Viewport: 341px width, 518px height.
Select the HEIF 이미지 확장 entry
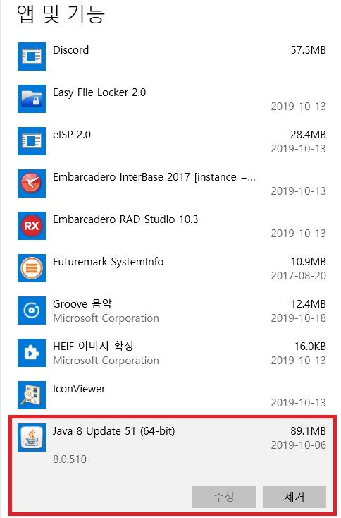point(93,346)
